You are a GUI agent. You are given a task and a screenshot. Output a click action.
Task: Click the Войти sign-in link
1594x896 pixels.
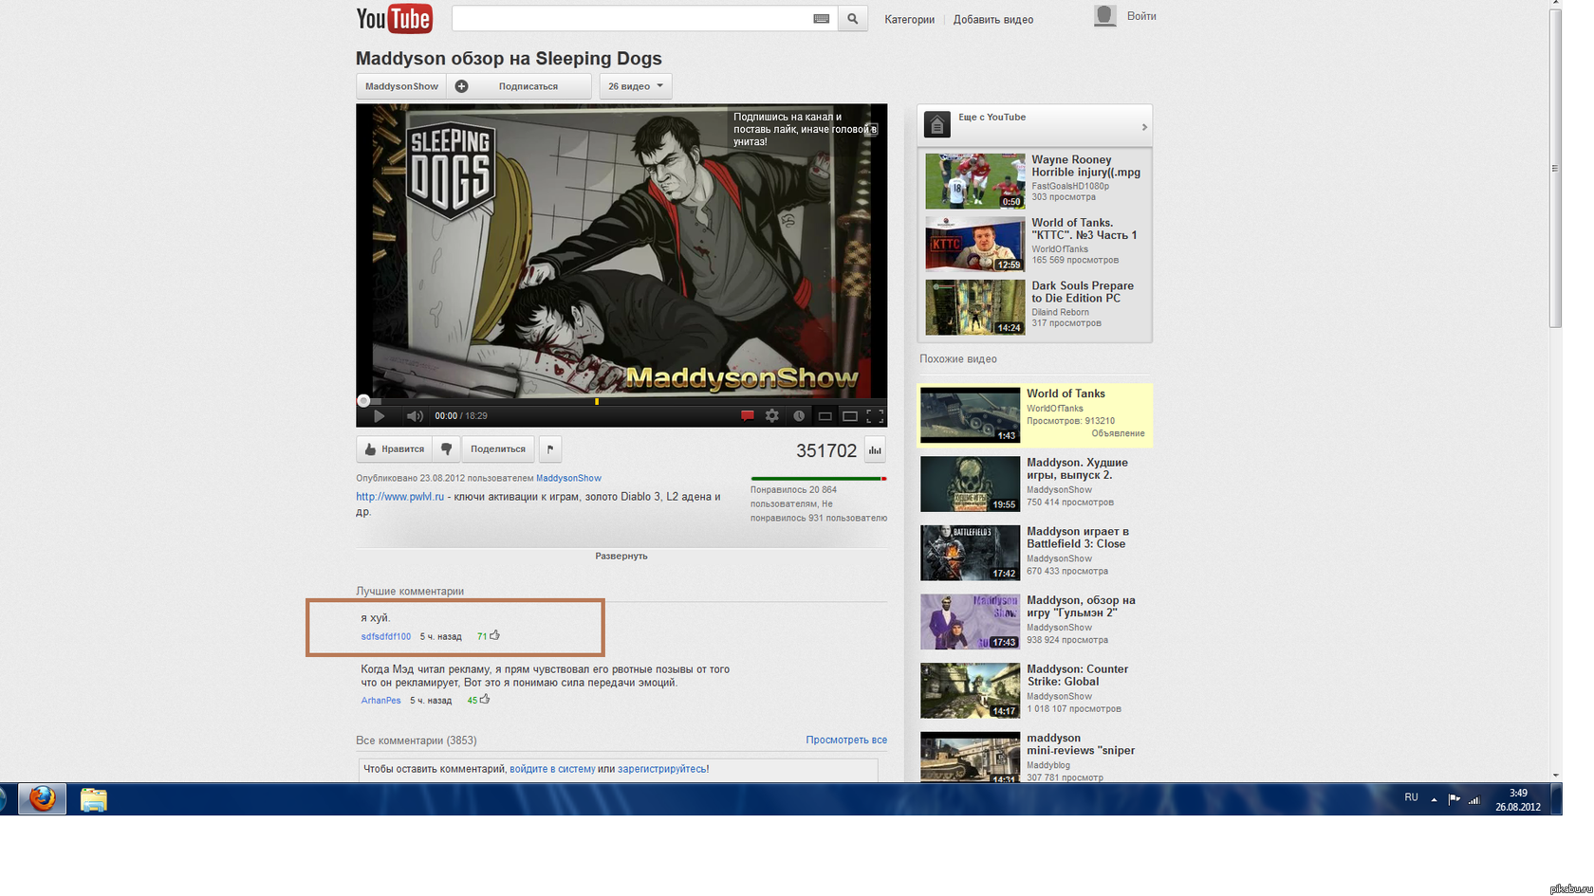[1141, 16]
